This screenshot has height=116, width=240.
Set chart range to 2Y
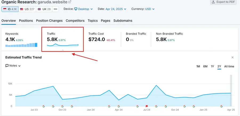[x=219, y=67]
